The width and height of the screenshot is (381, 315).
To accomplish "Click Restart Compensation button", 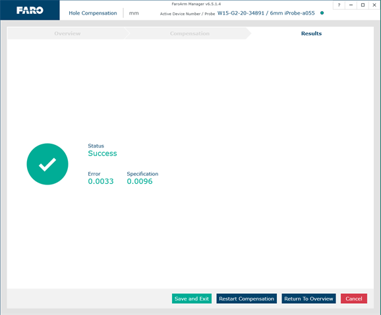I will (x=247, y=299).
